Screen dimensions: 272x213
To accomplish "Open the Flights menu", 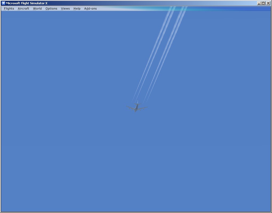I will tap(9, 9).
